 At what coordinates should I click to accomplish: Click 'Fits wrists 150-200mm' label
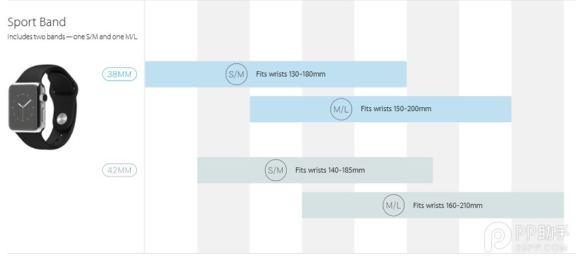pos(396,109)
